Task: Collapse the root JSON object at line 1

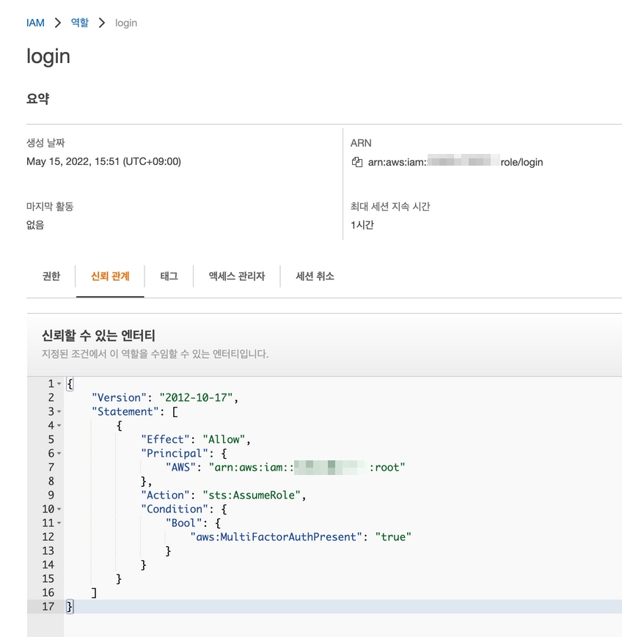Action: point(59,384)
